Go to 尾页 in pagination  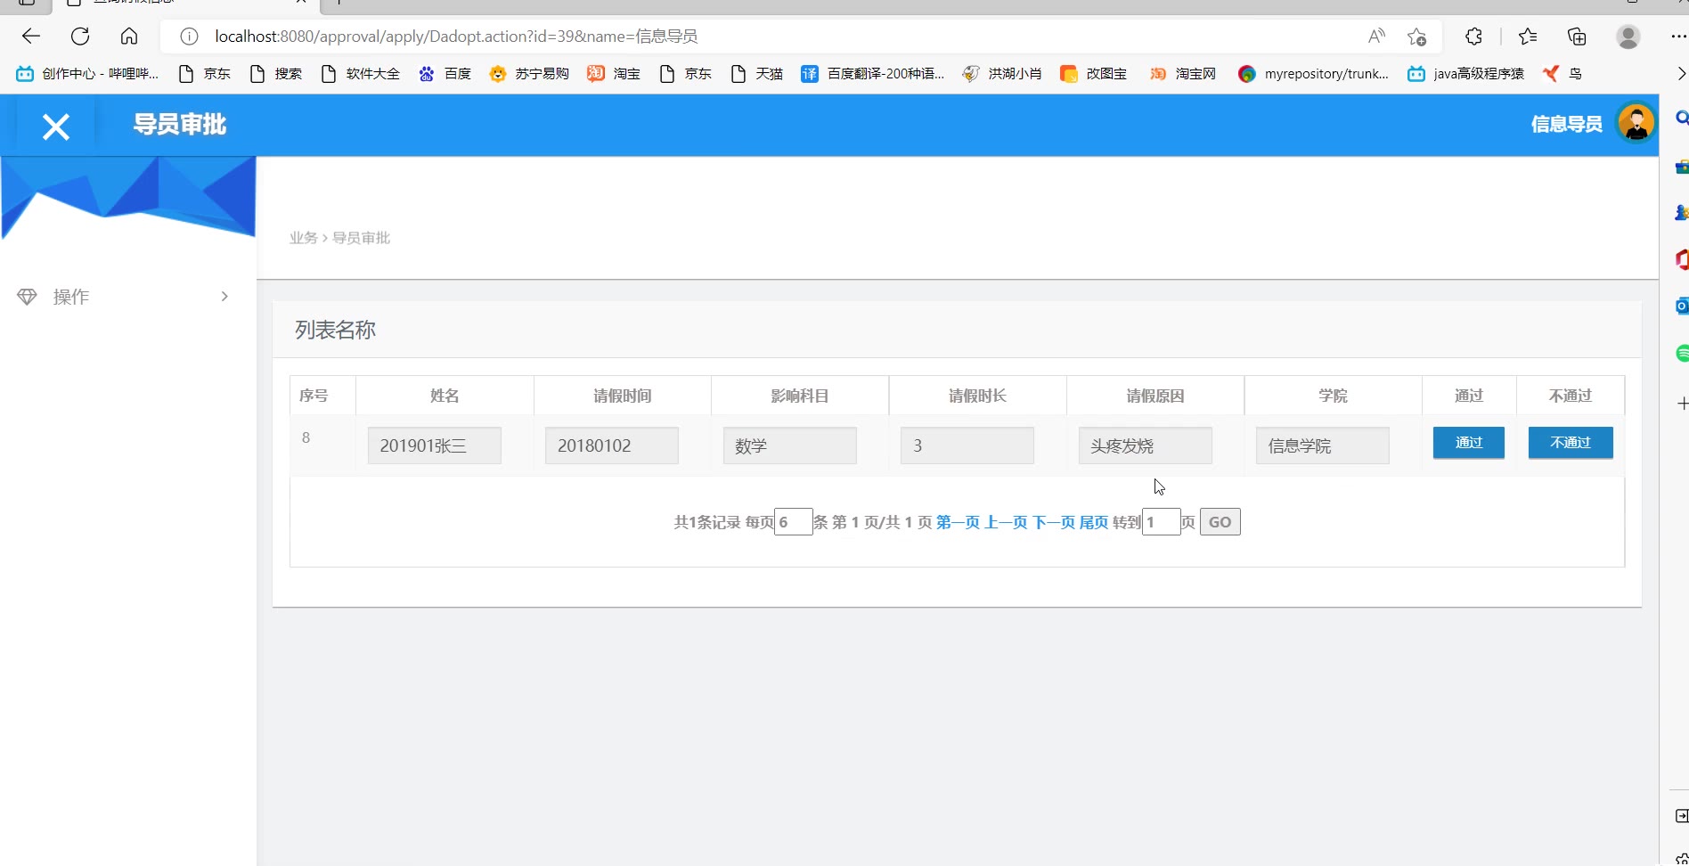pyautogui.click(x=1094, y=522)
